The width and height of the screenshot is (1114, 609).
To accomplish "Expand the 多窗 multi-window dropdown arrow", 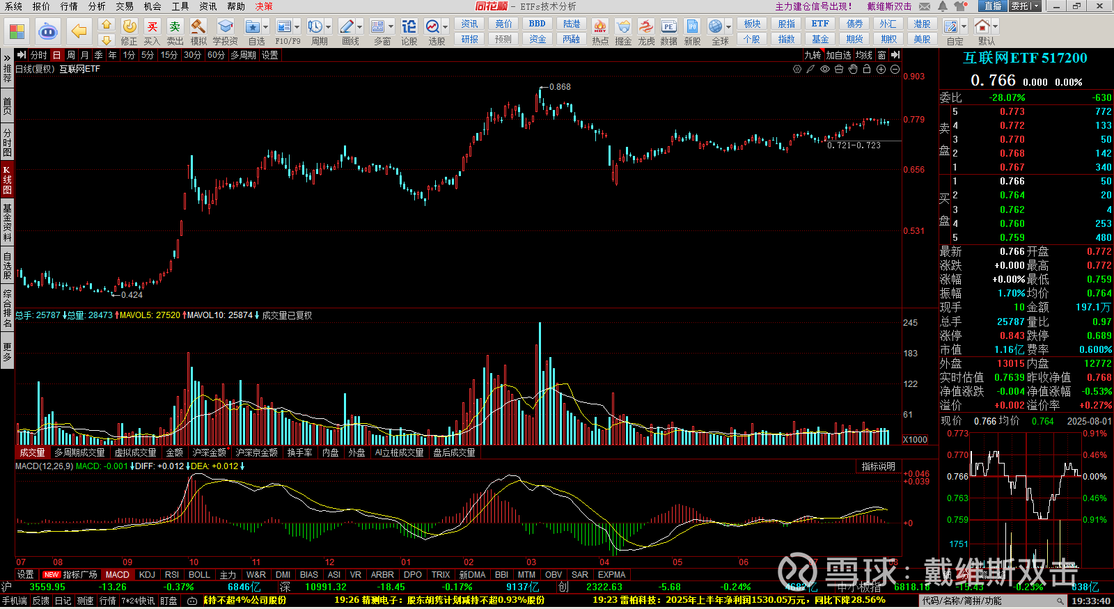I will 391,26.
